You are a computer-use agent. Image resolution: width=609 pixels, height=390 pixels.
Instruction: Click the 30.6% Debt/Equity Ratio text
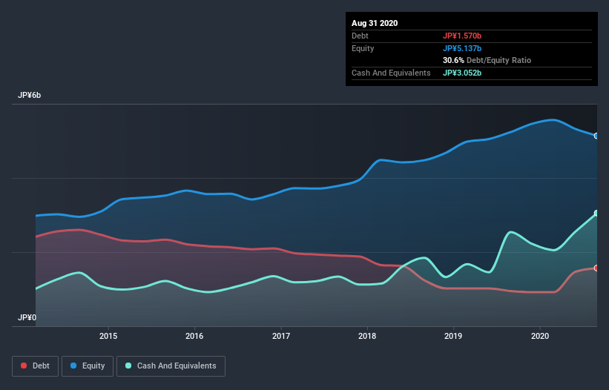487,61
